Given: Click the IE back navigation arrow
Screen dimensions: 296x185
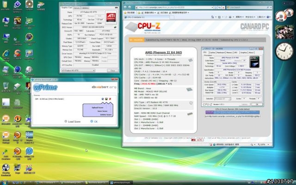Looking at the screenshot, I should 126,7.
